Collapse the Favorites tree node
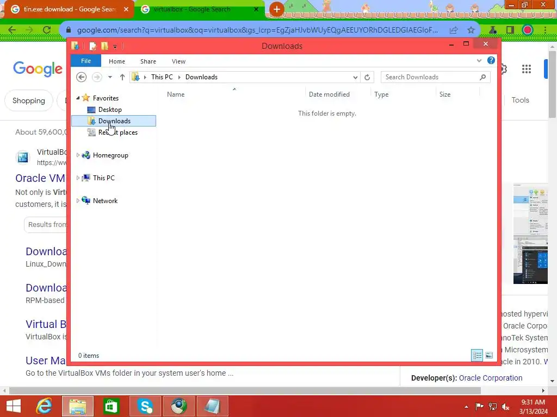The image size is (557, 417). pos(78,98)
